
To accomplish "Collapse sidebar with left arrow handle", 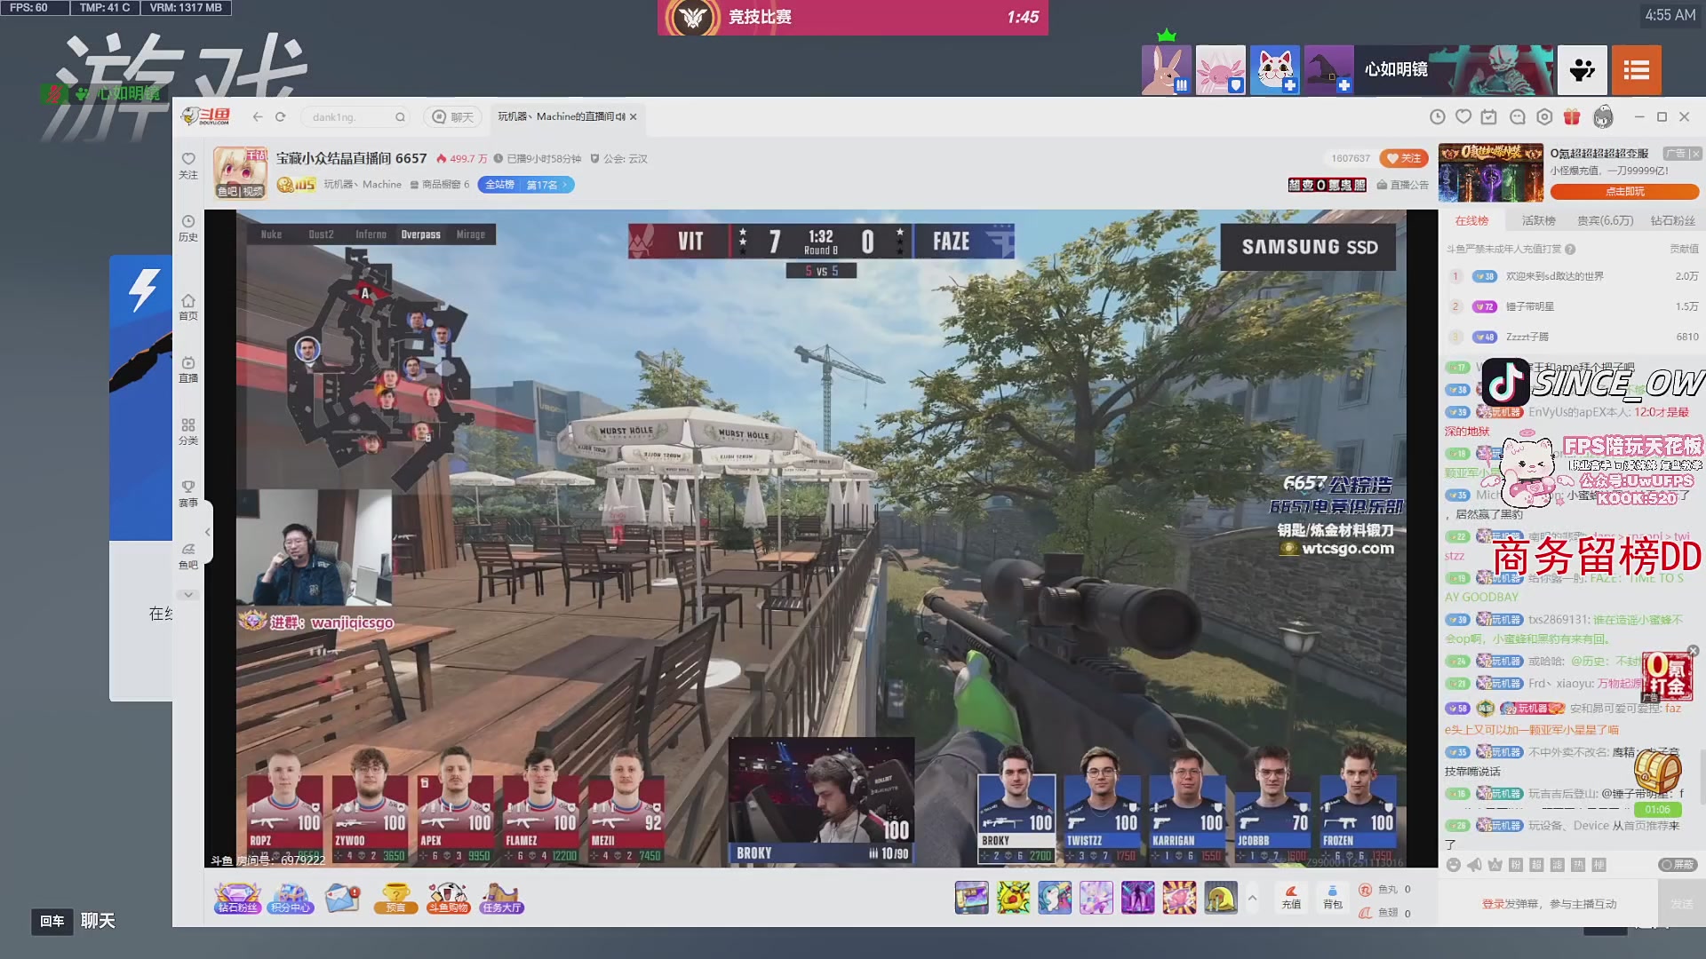I will point(207,532).
